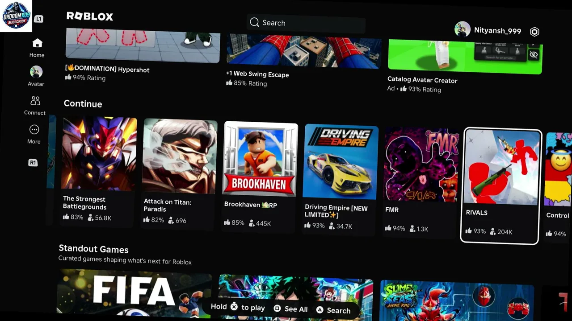Viewport: 572px width, 321px height.
Task: Click the thumbs-up icon beside Hypershot's 94% Rating
Action: pyautogui.click(x=68, y=77)
